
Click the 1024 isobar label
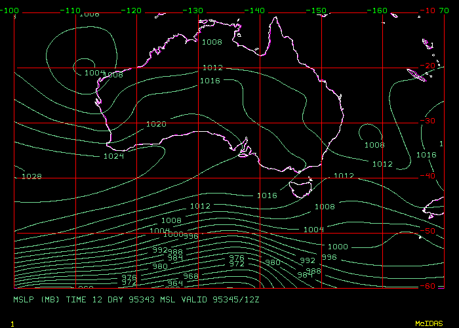113,156
